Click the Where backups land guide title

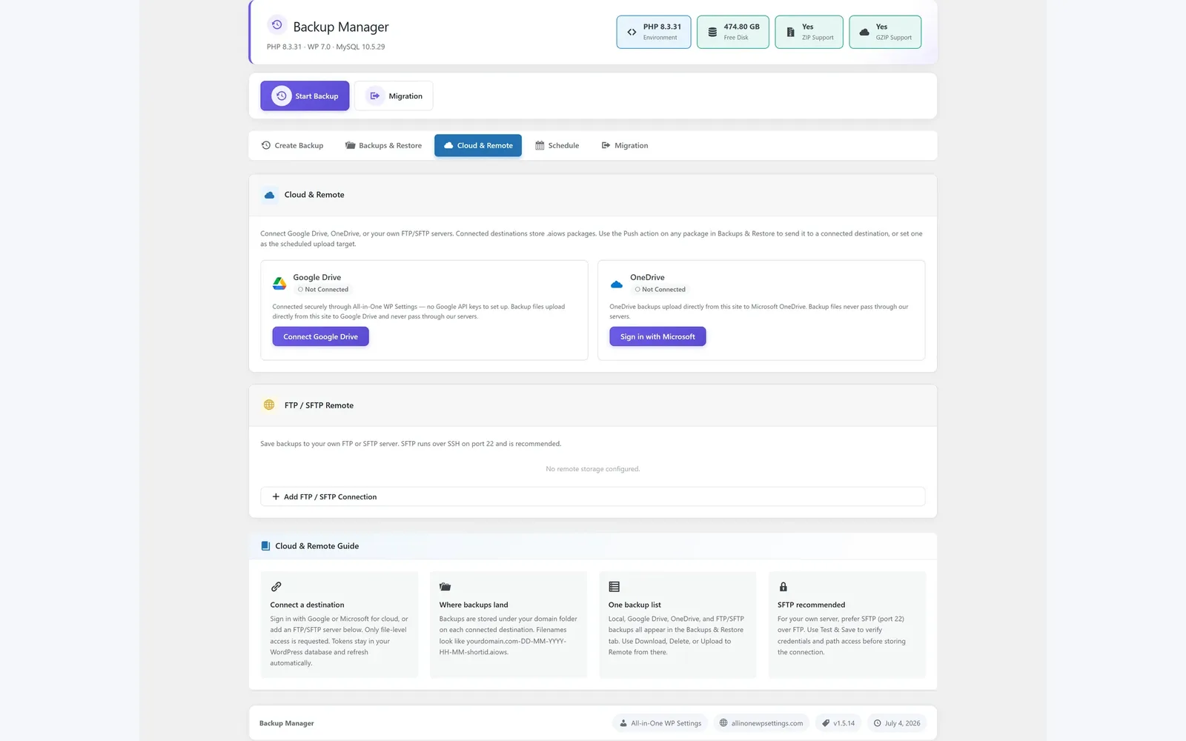474,605
